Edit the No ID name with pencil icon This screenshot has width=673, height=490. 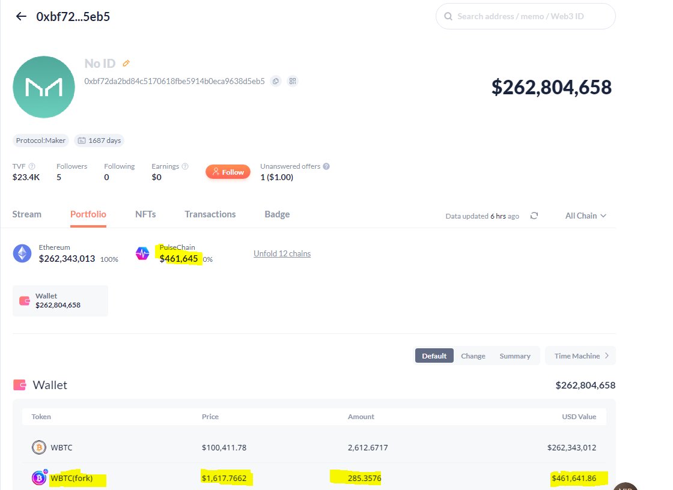pos(126,64)
